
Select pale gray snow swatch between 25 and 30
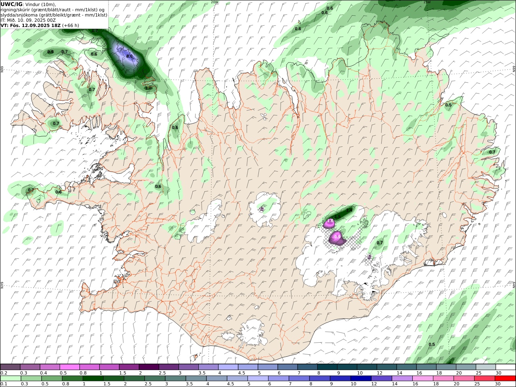point(485,367)
